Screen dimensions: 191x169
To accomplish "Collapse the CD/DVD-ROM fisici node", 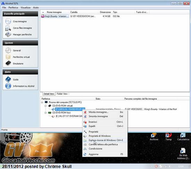I will coord(45,113).
